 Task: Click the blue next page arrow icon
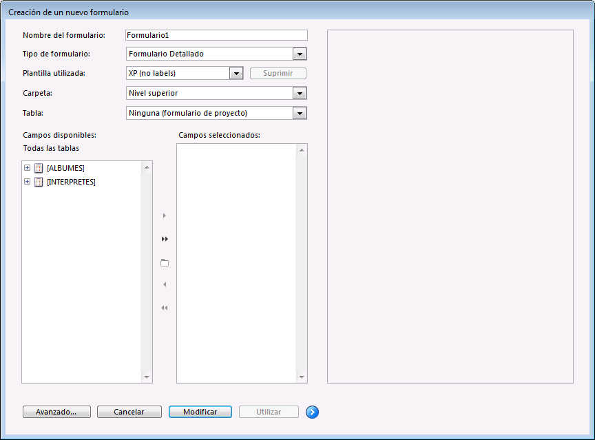click(x=313, y=412)
